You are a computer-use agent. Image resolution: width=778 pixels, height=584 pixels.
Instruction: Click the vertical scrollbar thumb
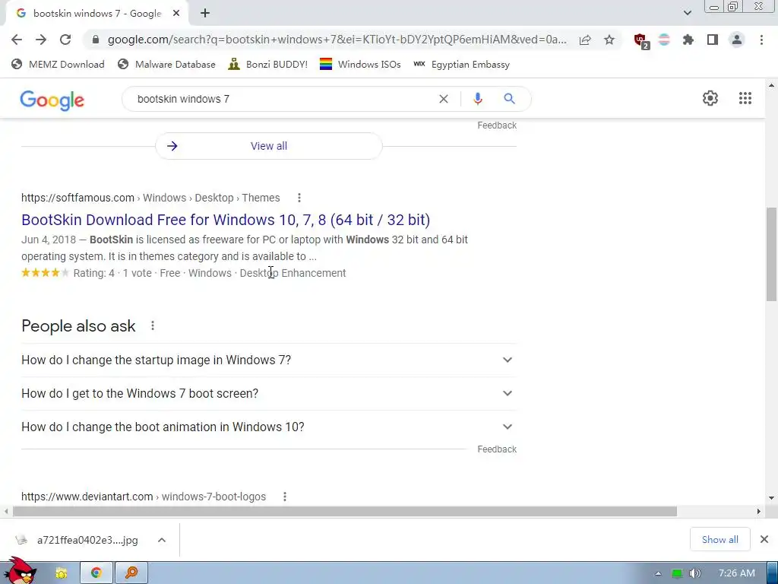[771, 254]
